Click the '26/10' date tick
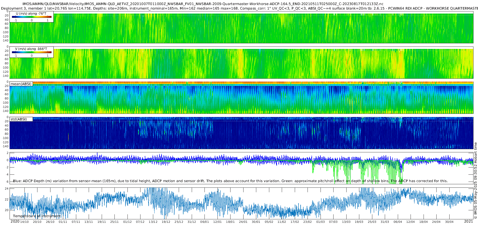The width and height of the screenshot is (478, 226). [50, 222]
